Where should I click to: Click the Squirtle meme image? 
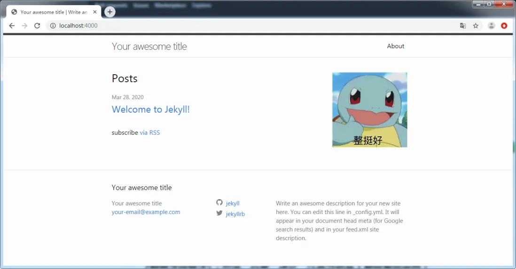point(369,110)
